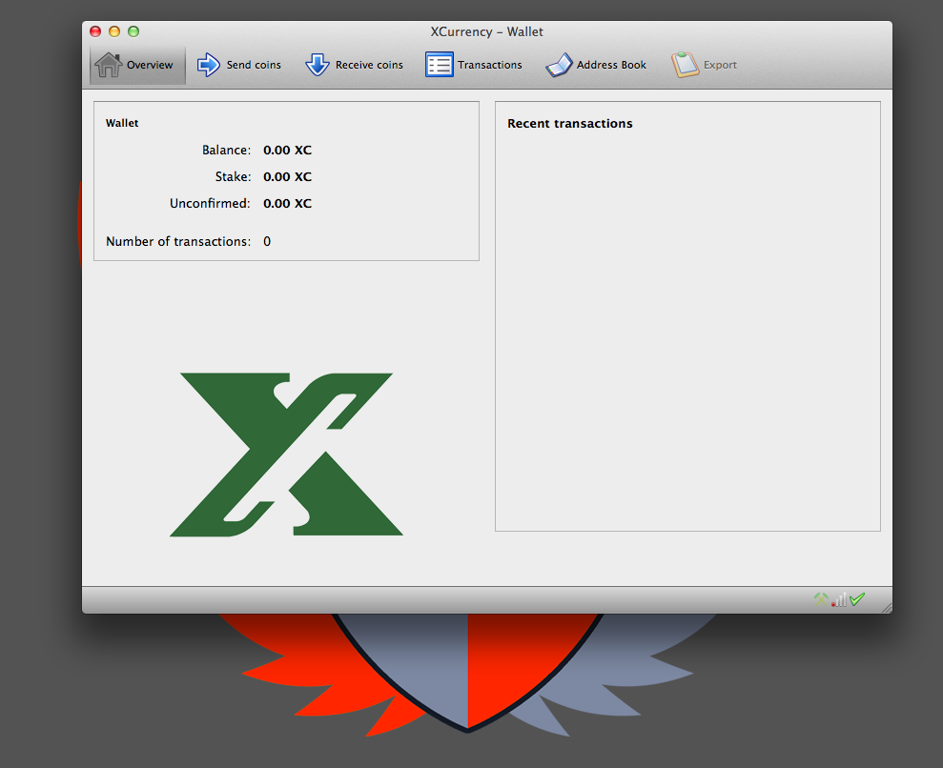This screenshot has width=943, height=768.
Task: Click the Balance value 0.00 XC
Action: coord(287,151)
